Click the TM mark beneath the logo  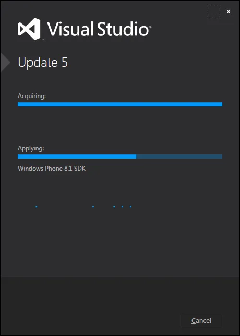[43, 40]
